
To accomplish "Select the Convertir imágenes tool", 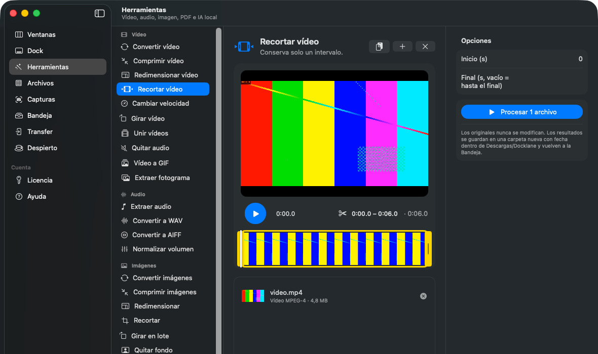I will coord(163,278).
